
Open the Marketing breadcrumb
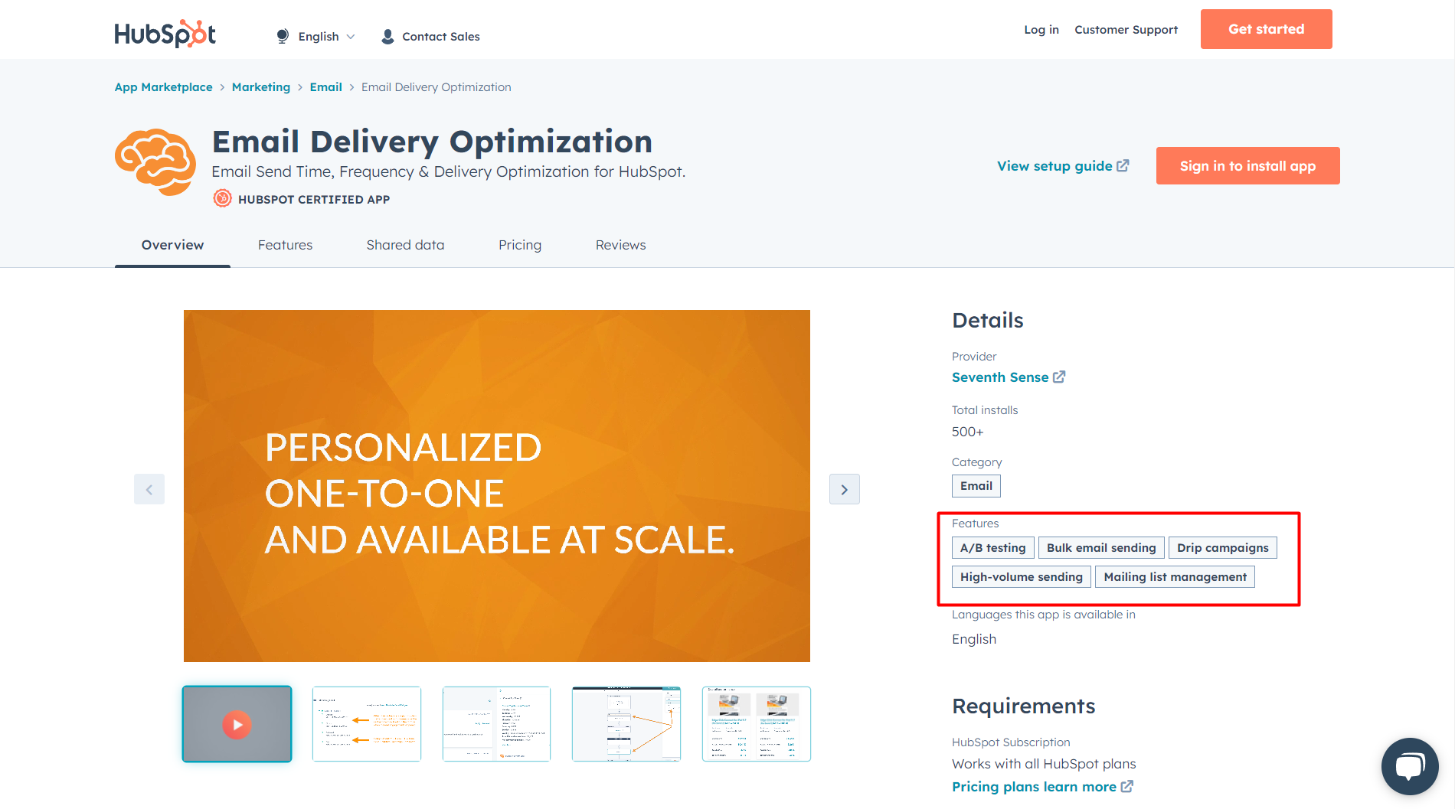click(261, 87)
